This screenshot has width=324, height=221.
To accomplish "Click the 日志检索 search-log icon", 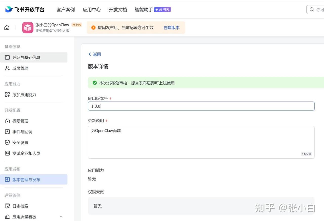I will (7, 206).
